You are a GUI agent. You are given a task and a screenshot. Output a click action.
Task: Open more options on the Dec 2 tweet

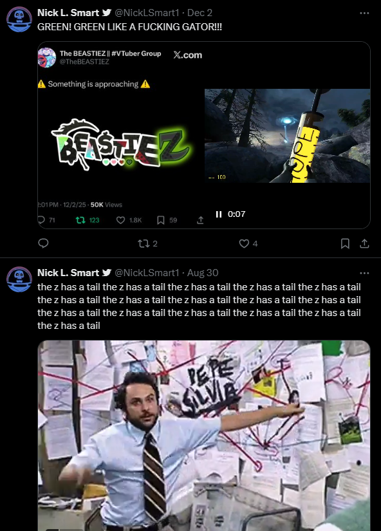click(x=364, y=13)
